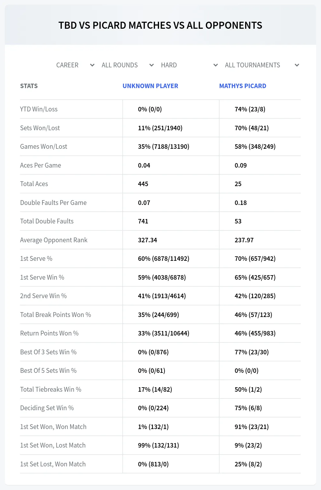Click the Total Tiebreaks Win % label
Image resolution: width=321 pixels, height=490 pixels.
coord(51,389)
